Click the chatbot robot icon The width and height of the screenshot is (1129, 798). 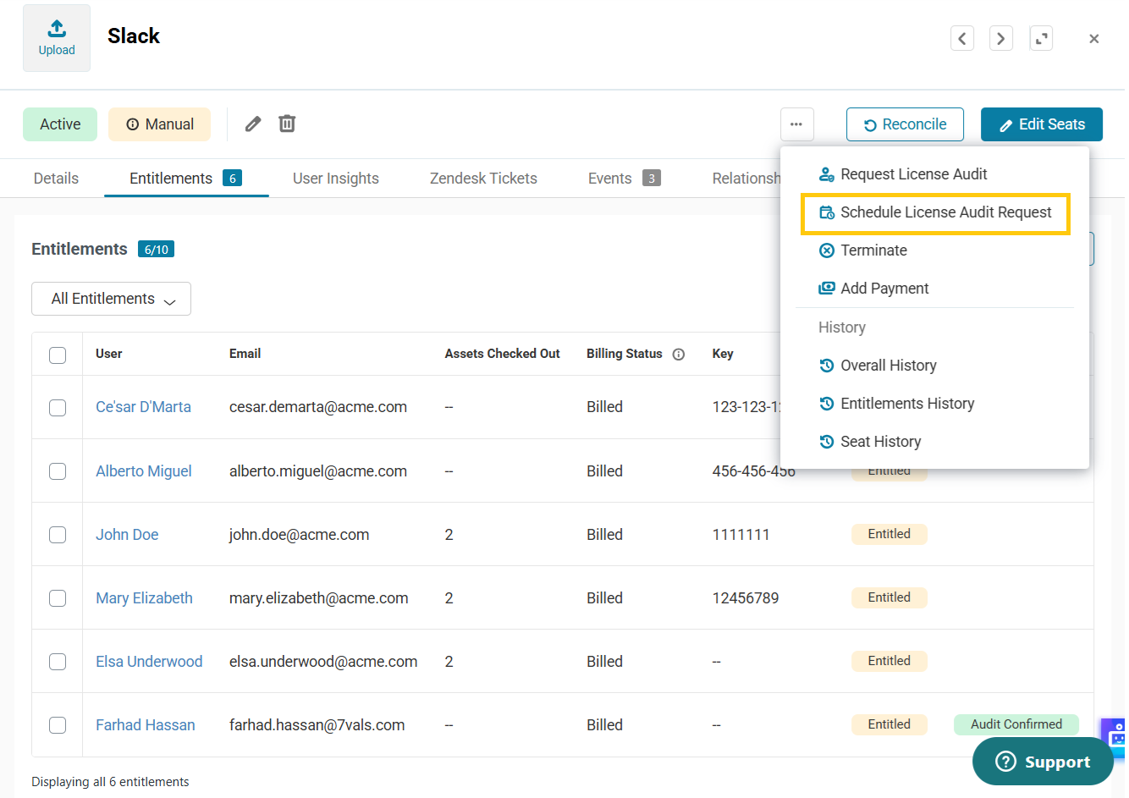[x=1115, y=737]
